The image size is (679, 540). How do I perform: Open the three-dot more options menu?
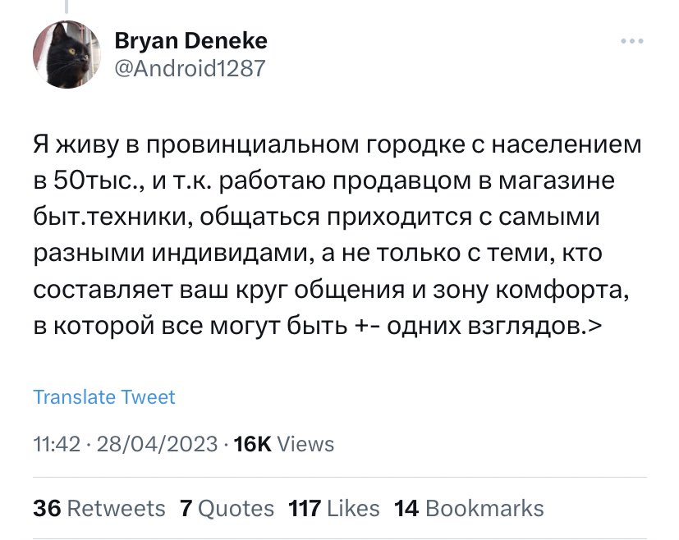click(632, 42)
